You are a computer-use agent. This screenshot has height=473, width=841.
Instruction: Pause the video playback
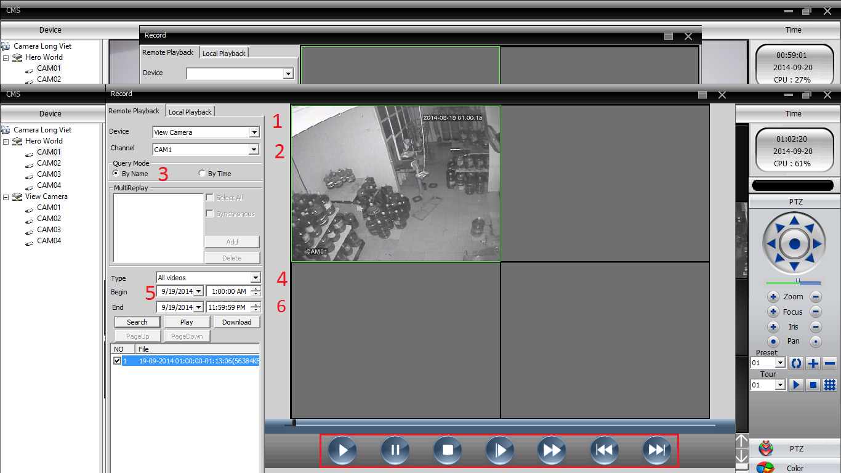395,450
